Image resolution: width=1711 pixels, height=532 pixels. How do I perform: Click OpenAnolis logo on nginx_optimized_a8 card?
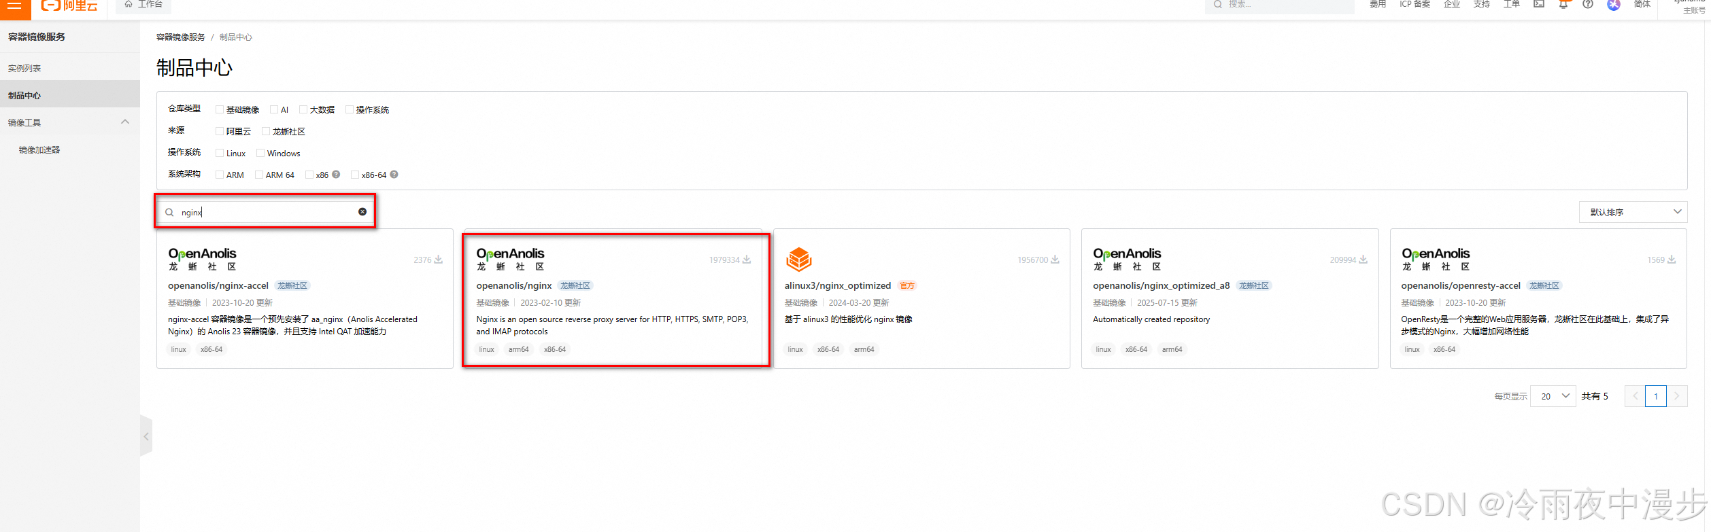click(1127, 259)
